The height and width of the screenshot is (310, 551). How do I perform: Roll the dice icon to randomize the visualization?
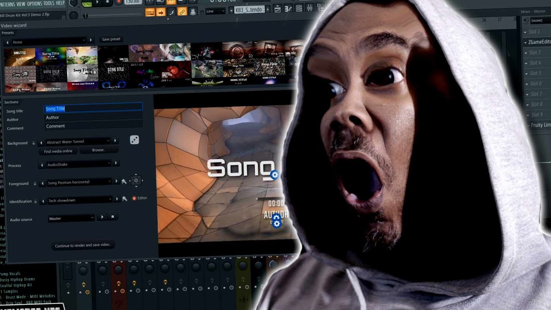(134, 139)
